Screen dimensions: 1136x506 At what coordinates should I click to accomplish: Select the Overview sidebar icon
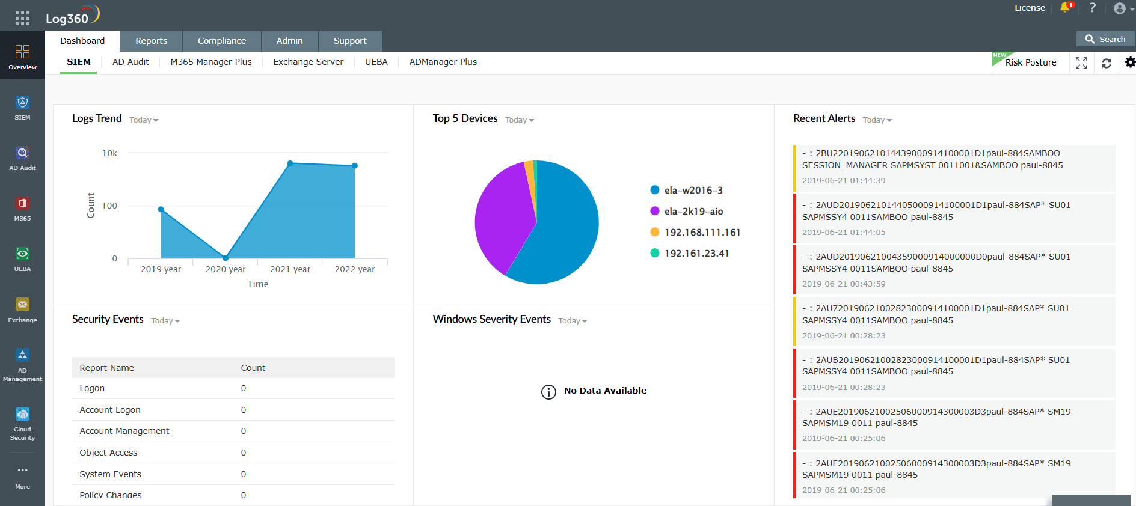22,57
